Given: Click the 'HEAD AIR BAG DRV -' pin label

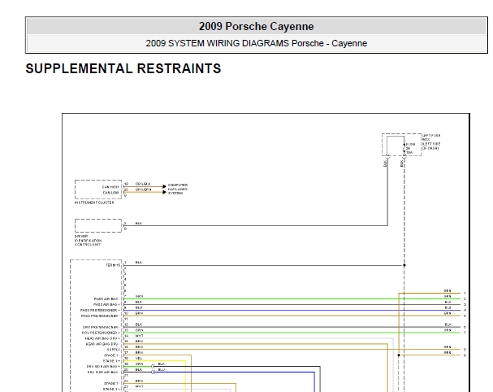Looking at the screenshot, I should (103, 344).
